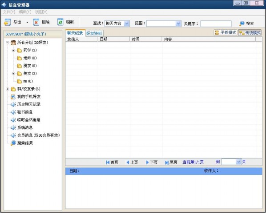
Task: Select the 群/校友录 folder icon
Action: coord(13,89)
